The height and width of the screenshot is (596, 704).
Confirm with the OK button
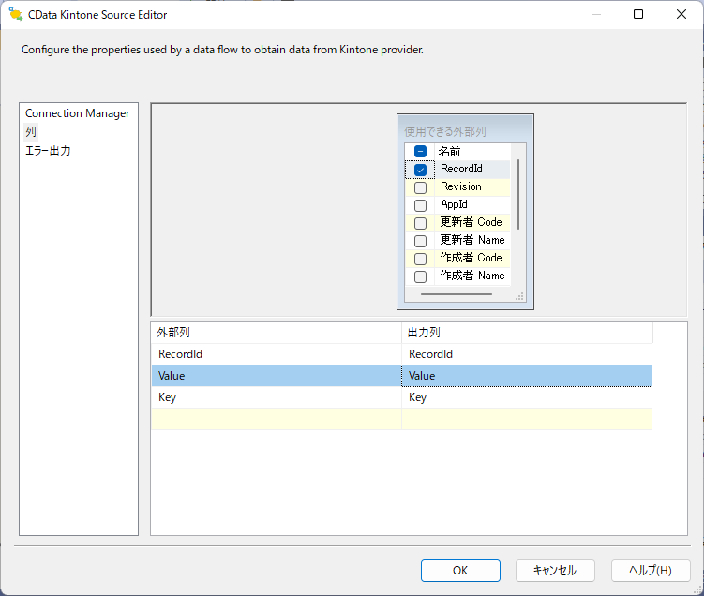pyautogui.click(x=460, y=571)
